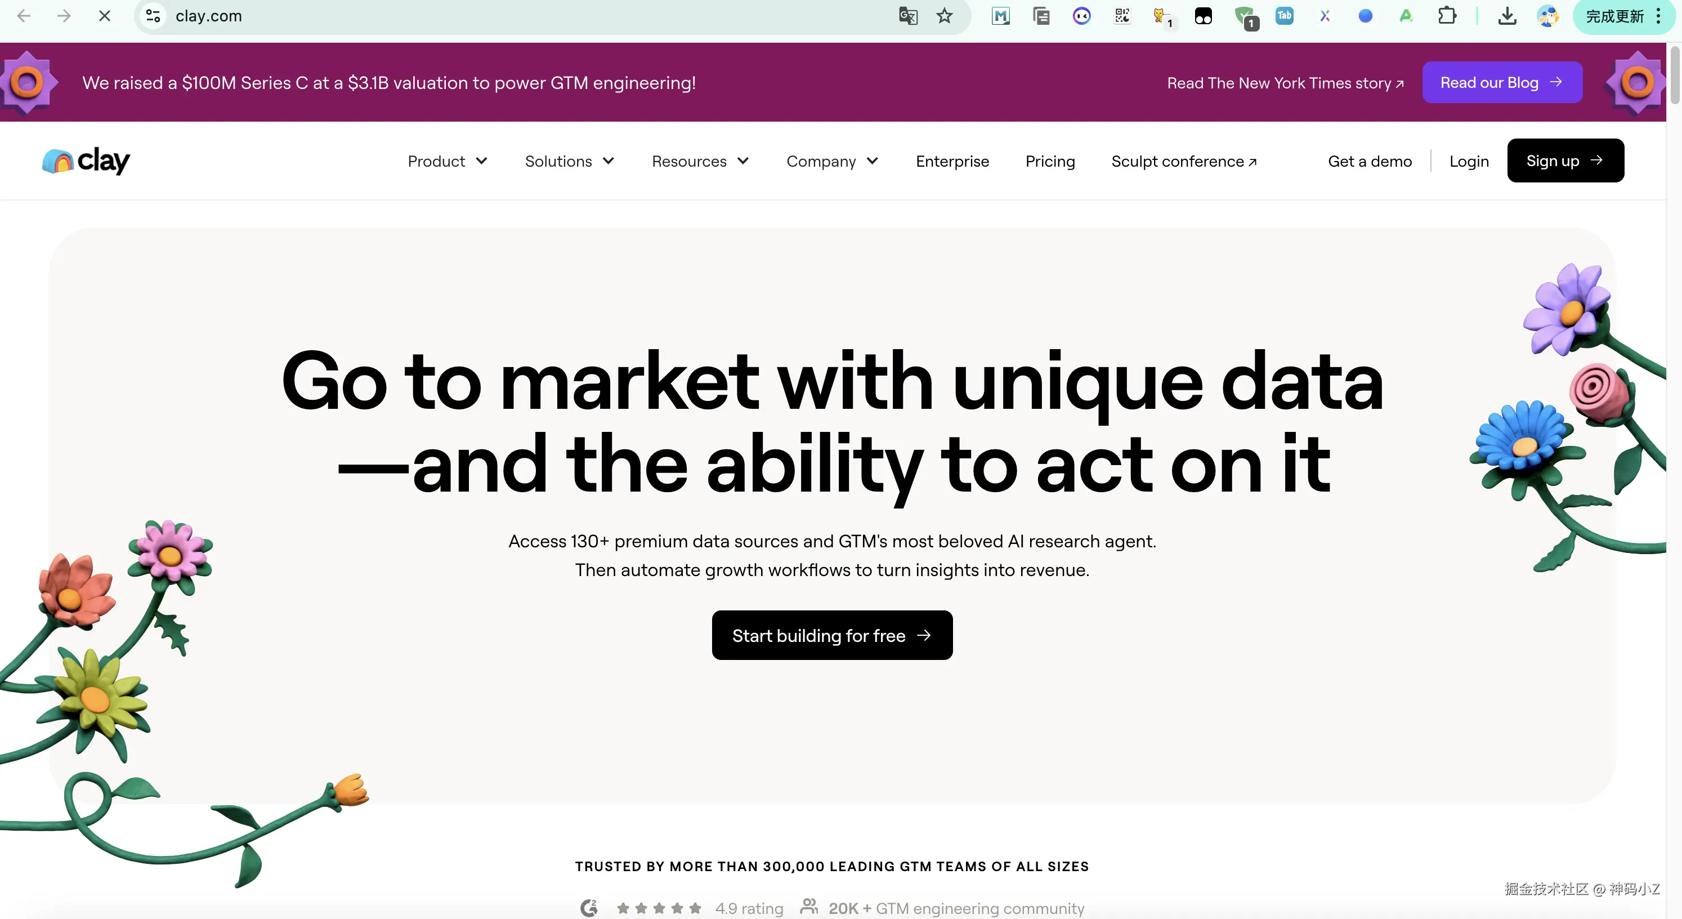1682x919 pixels.
Task: Open Google Translate icon in address bar
Action: tap(907, 16)
